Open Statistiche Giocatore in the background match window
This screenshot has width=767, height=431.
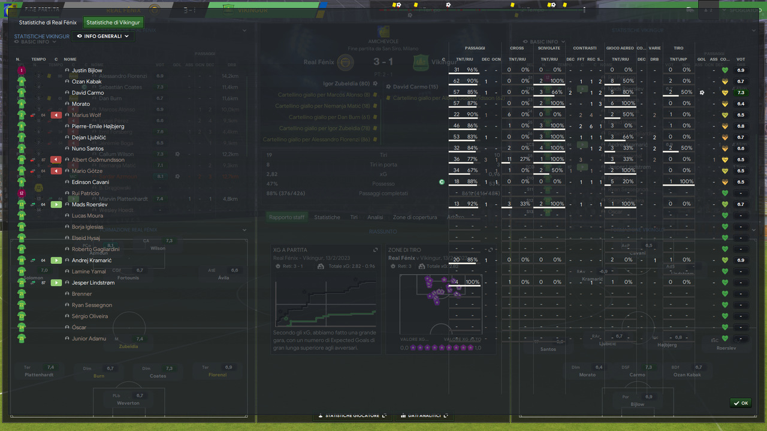[x=352, y=415]
